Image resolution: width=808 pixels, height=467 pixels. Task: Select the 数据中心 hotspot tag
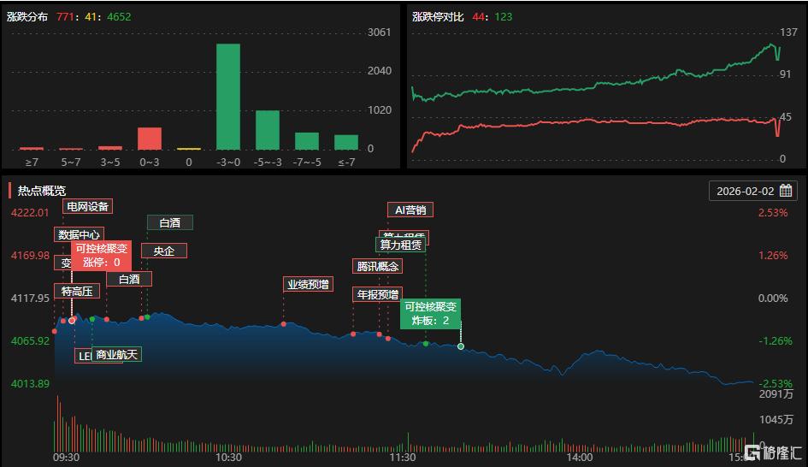(79, 234)
